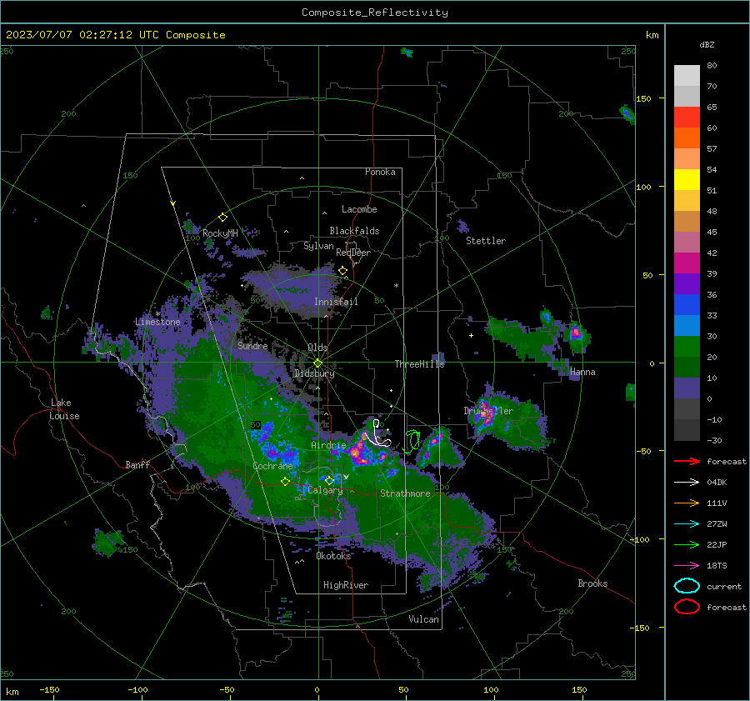Click the intense storm cell over Drumheller

tap(486, 414)
